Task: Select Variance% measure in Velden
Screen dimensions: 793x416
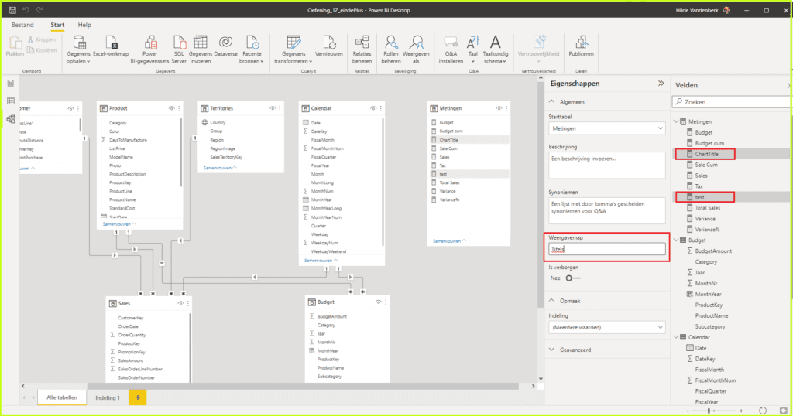Action: point(707,230)
